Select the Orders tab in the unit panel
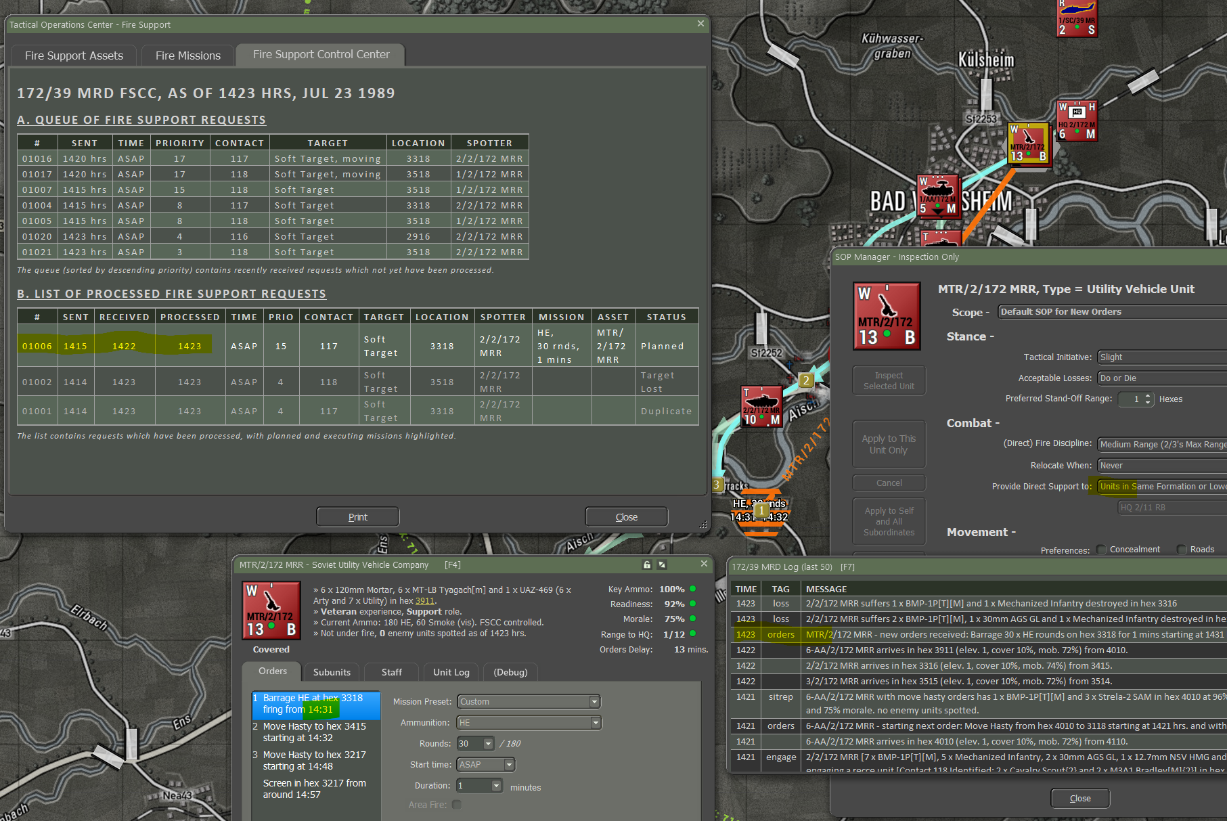The height and width of the screenshot is (821, 1227). tap(273, 671)
